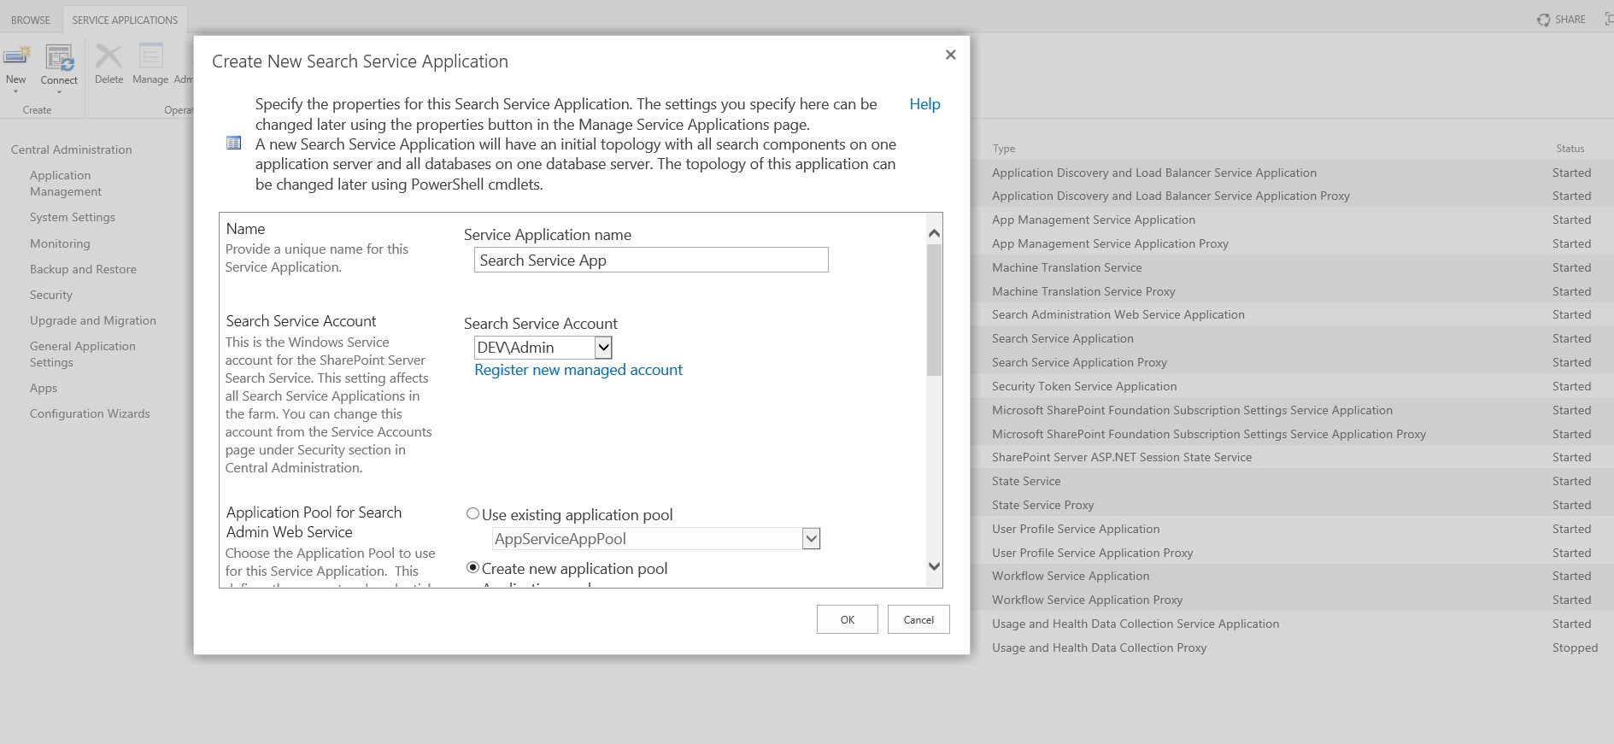Switch to the SERVICE APPLICATIONS ribbon tab
The image size is (1614, 744).
pyautogui.click(x=125, y=20)
